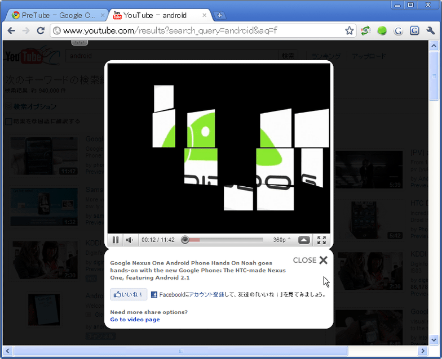Open the Google book cover thumbnail
This screenshot has height=359, width=442.
coord(44,309)
